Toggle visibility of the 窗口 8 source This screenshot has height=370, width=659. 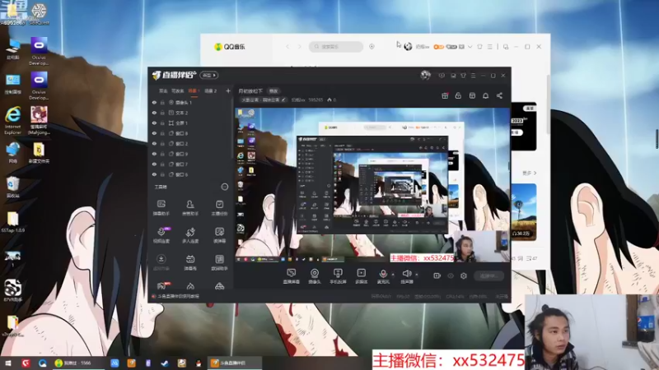154,133
